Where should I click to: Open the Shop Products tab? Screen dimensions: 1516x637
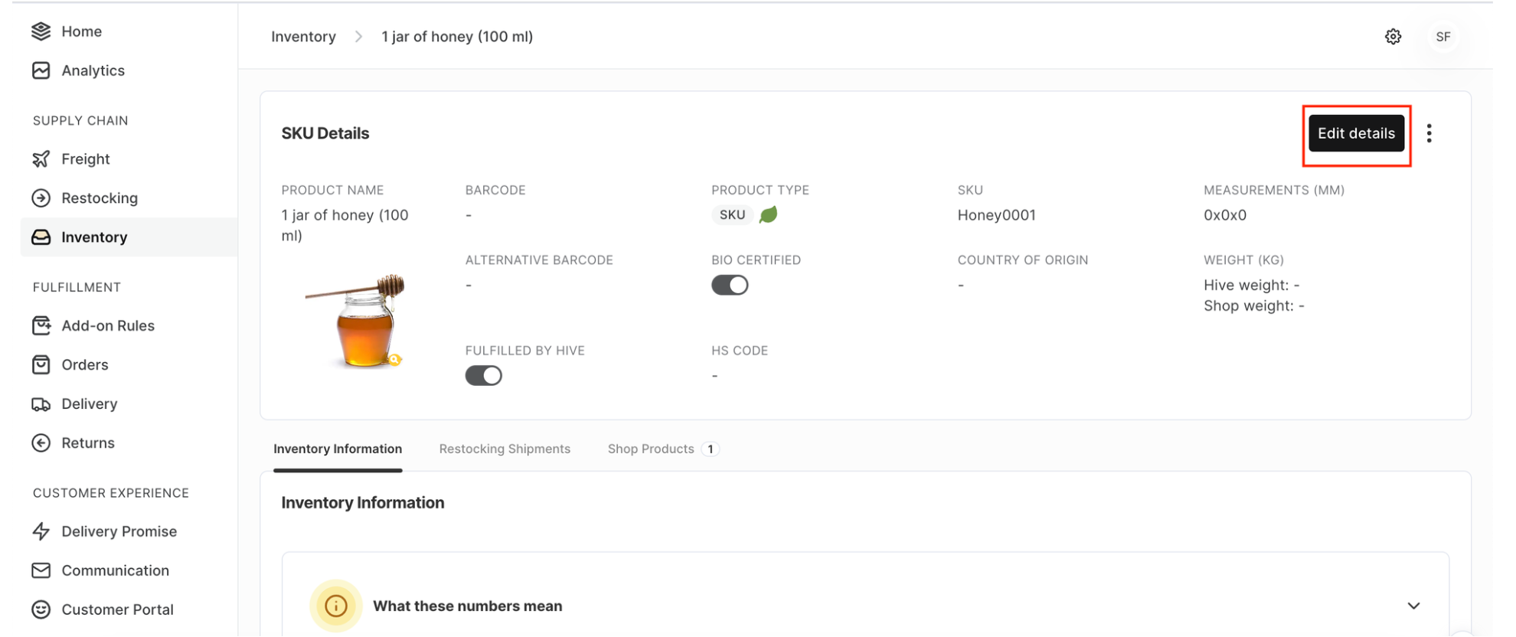pos(651,449)
